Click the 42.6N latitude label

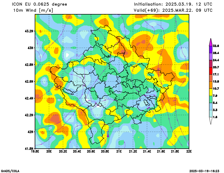29,81
